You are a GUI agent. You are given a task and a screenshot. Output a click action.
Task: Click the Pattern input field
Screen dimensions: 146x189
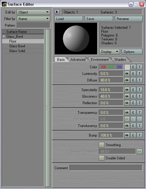pos(34,25)
